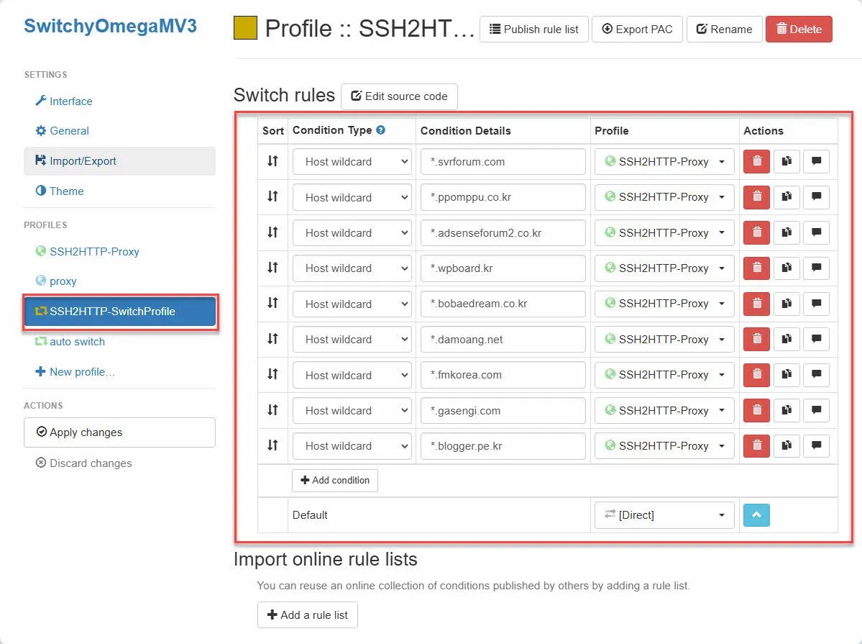The width and height of the screenshot is (862, 644).
Task: Click Add condition button
Action: pyautogui.click(x=335, y=480)
